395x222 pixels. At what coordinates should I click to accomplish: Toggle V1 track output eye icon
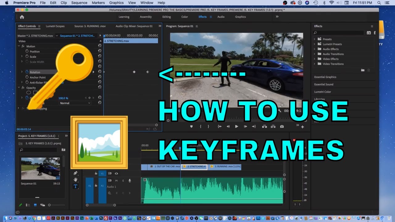click(116, 173)
